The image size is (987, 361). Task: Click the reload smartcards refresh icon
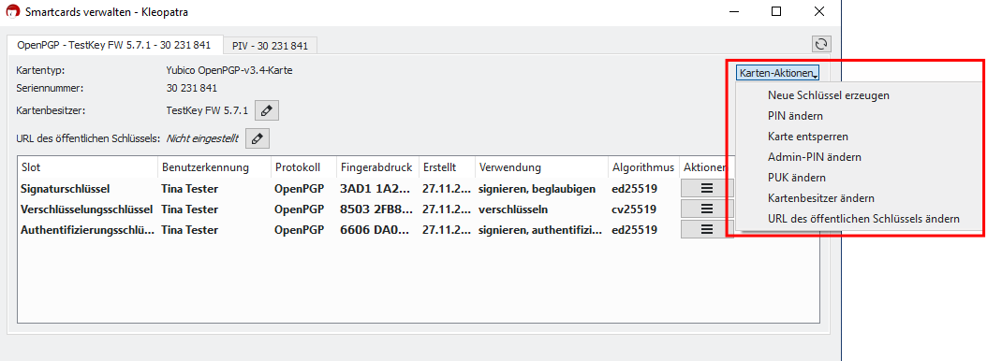click(821, 44)
